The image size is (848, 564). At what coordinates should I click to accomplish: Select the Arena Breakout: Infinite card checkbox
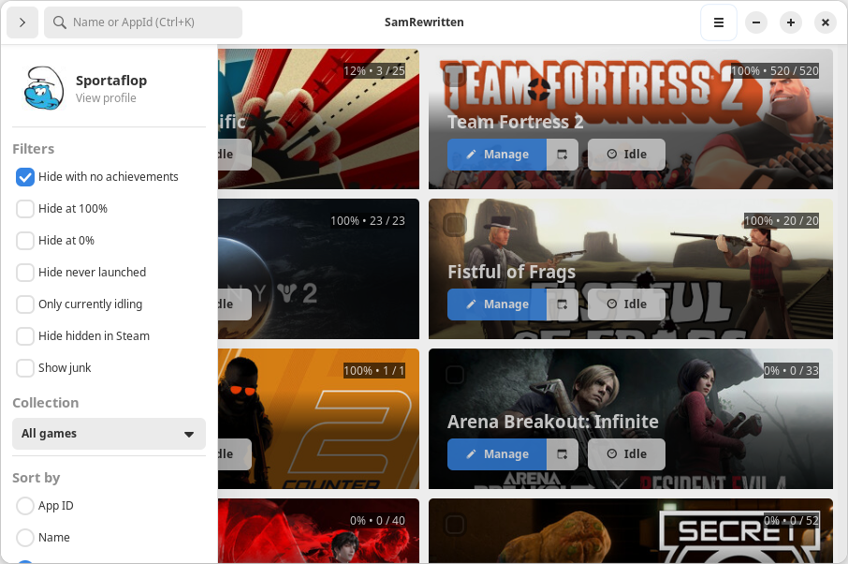455,375
